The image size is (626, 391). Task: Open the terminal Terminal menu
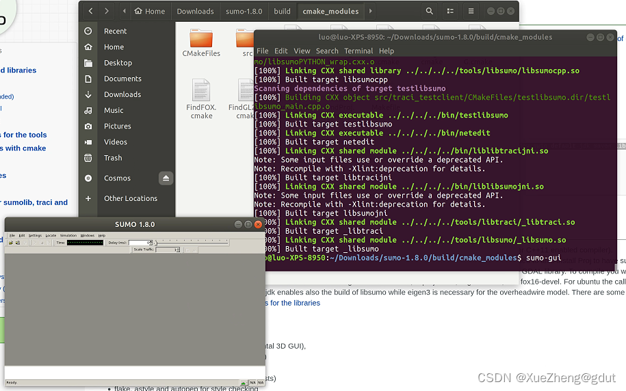click(x=358, y=51)
